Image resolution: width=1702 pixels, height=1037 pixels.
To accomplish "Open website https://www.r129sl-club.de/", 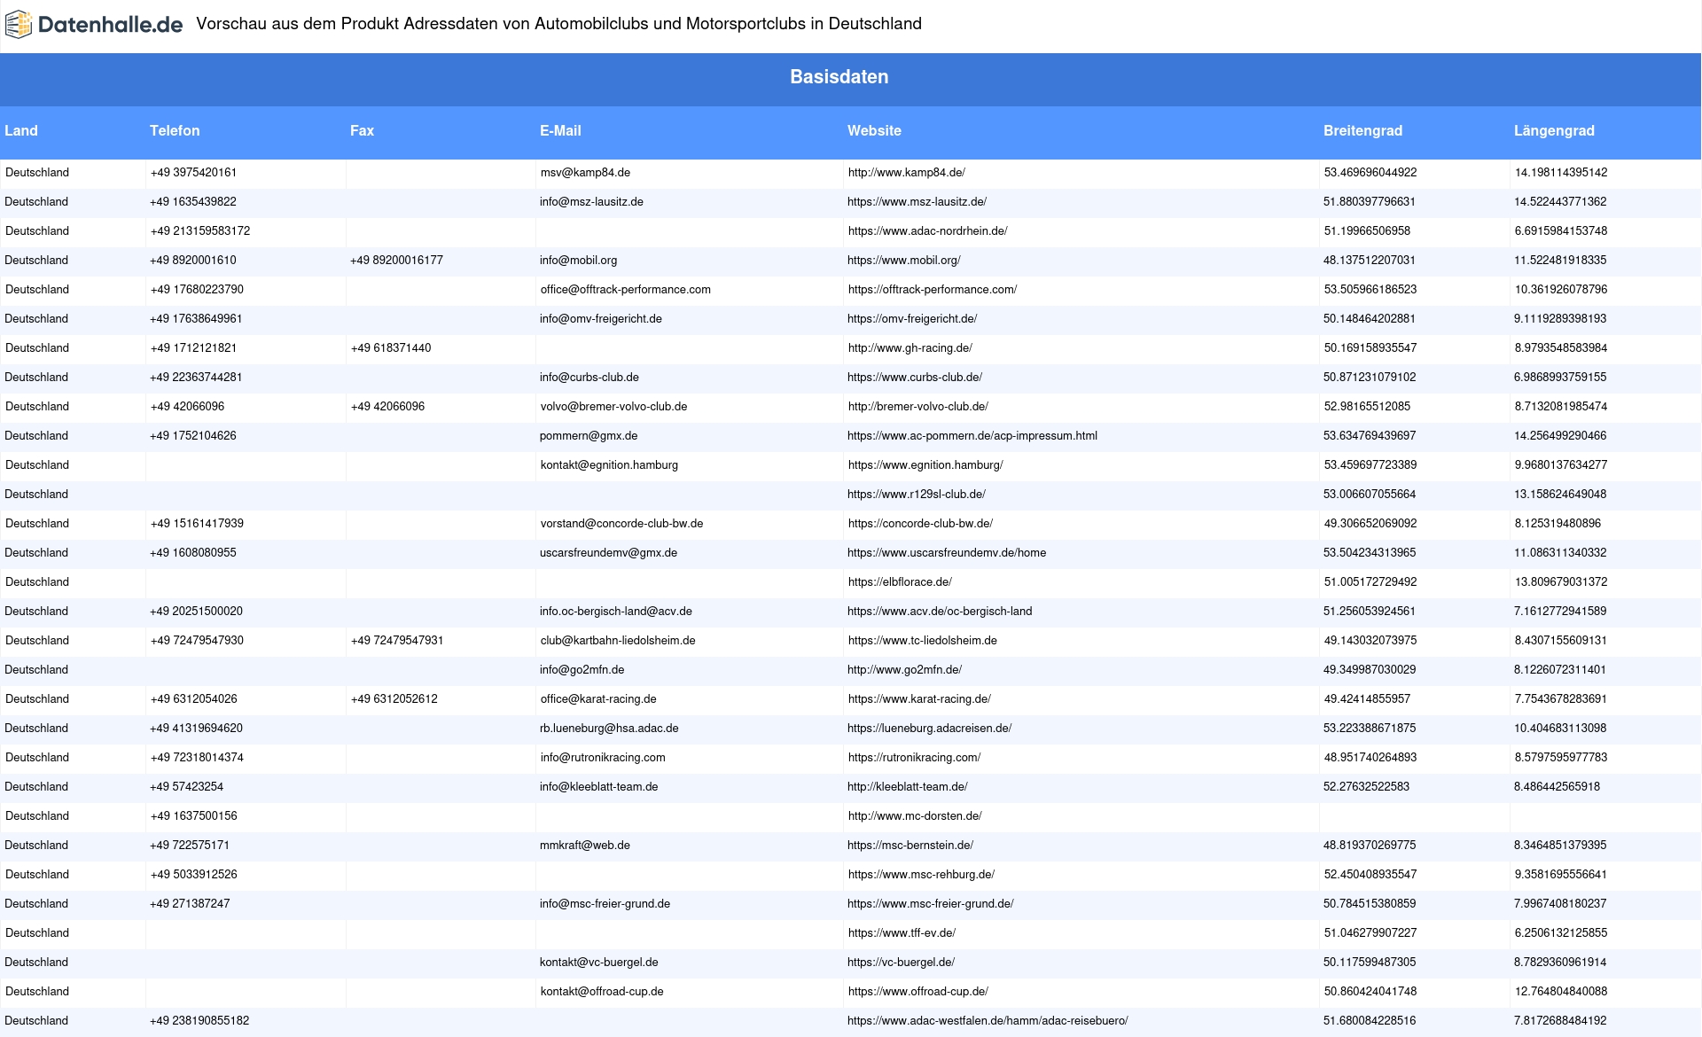I will point(916,495).
